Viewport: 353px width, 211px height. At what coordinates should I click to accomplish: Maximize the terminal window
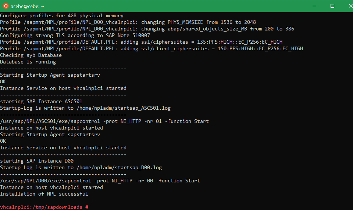coord(332,6)
